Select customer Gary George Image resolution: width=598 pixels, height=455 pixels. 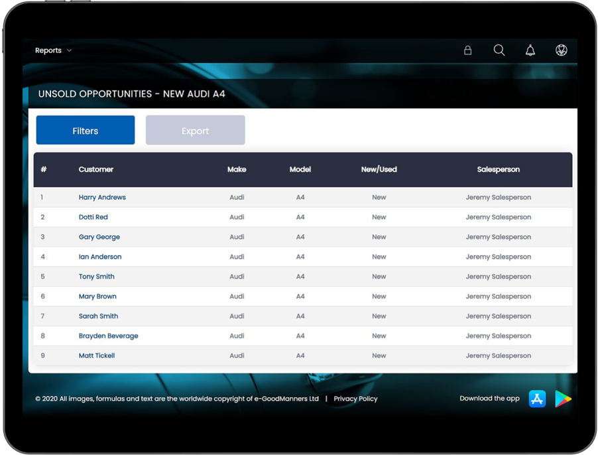[99, 237]
